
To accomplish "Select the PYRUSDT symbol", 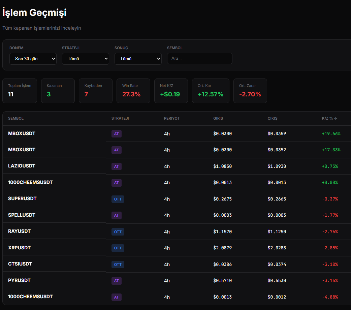I will coord(19,280).
